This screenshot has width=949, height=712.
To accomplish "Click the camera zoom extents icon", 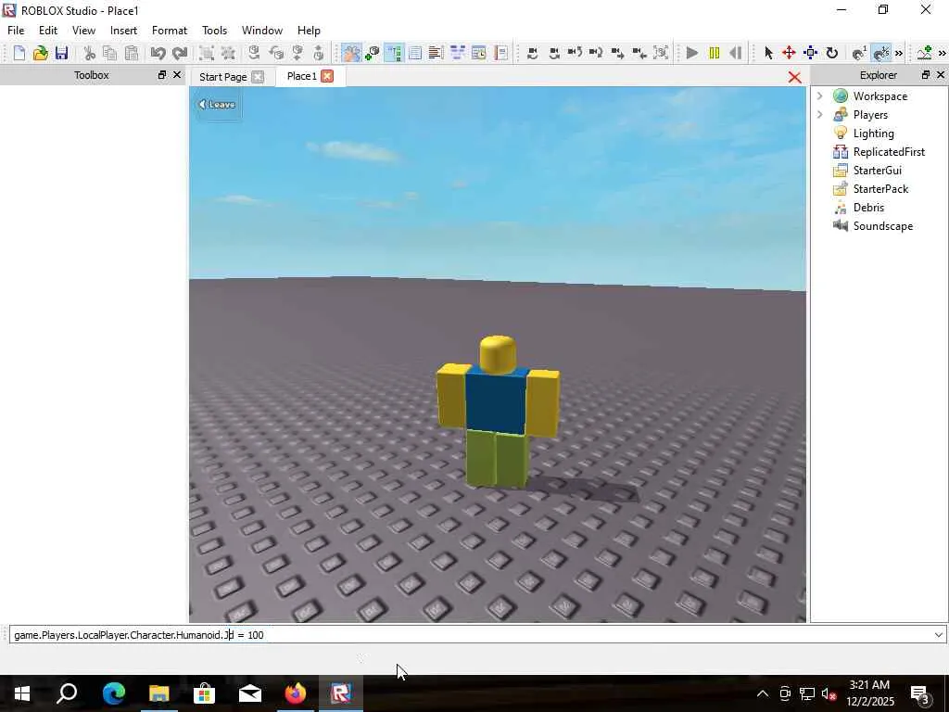I will click(x=660, y=53).
